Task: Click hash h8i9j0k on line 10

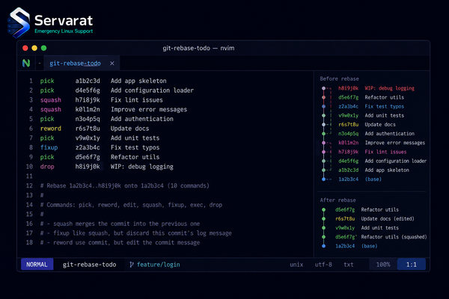Action: (88, 167)
